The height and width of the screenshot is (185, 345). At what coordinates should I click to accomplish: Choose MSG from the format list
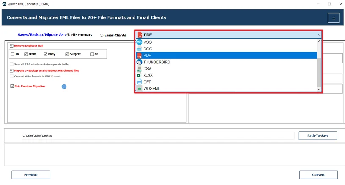click(226, 42)
